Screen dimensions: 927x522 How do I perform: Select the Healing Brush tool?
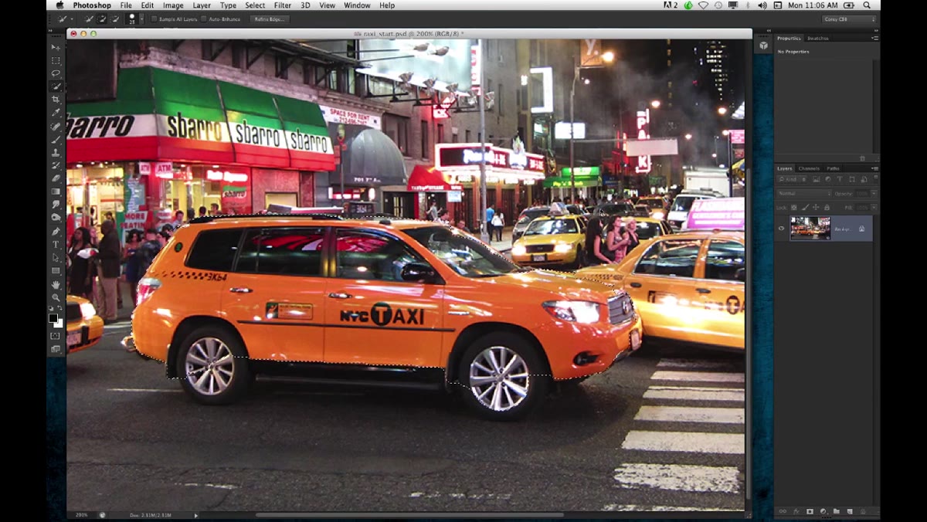[56, 126]
